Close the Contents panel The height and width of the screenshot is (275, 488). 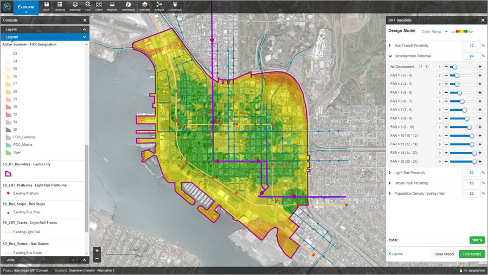85,20
